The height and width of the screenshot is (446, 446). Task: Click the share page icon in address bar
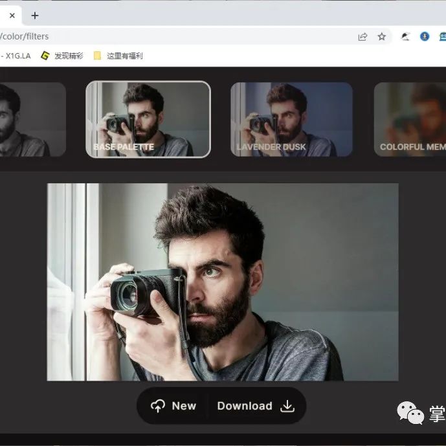tap(362, 37)
